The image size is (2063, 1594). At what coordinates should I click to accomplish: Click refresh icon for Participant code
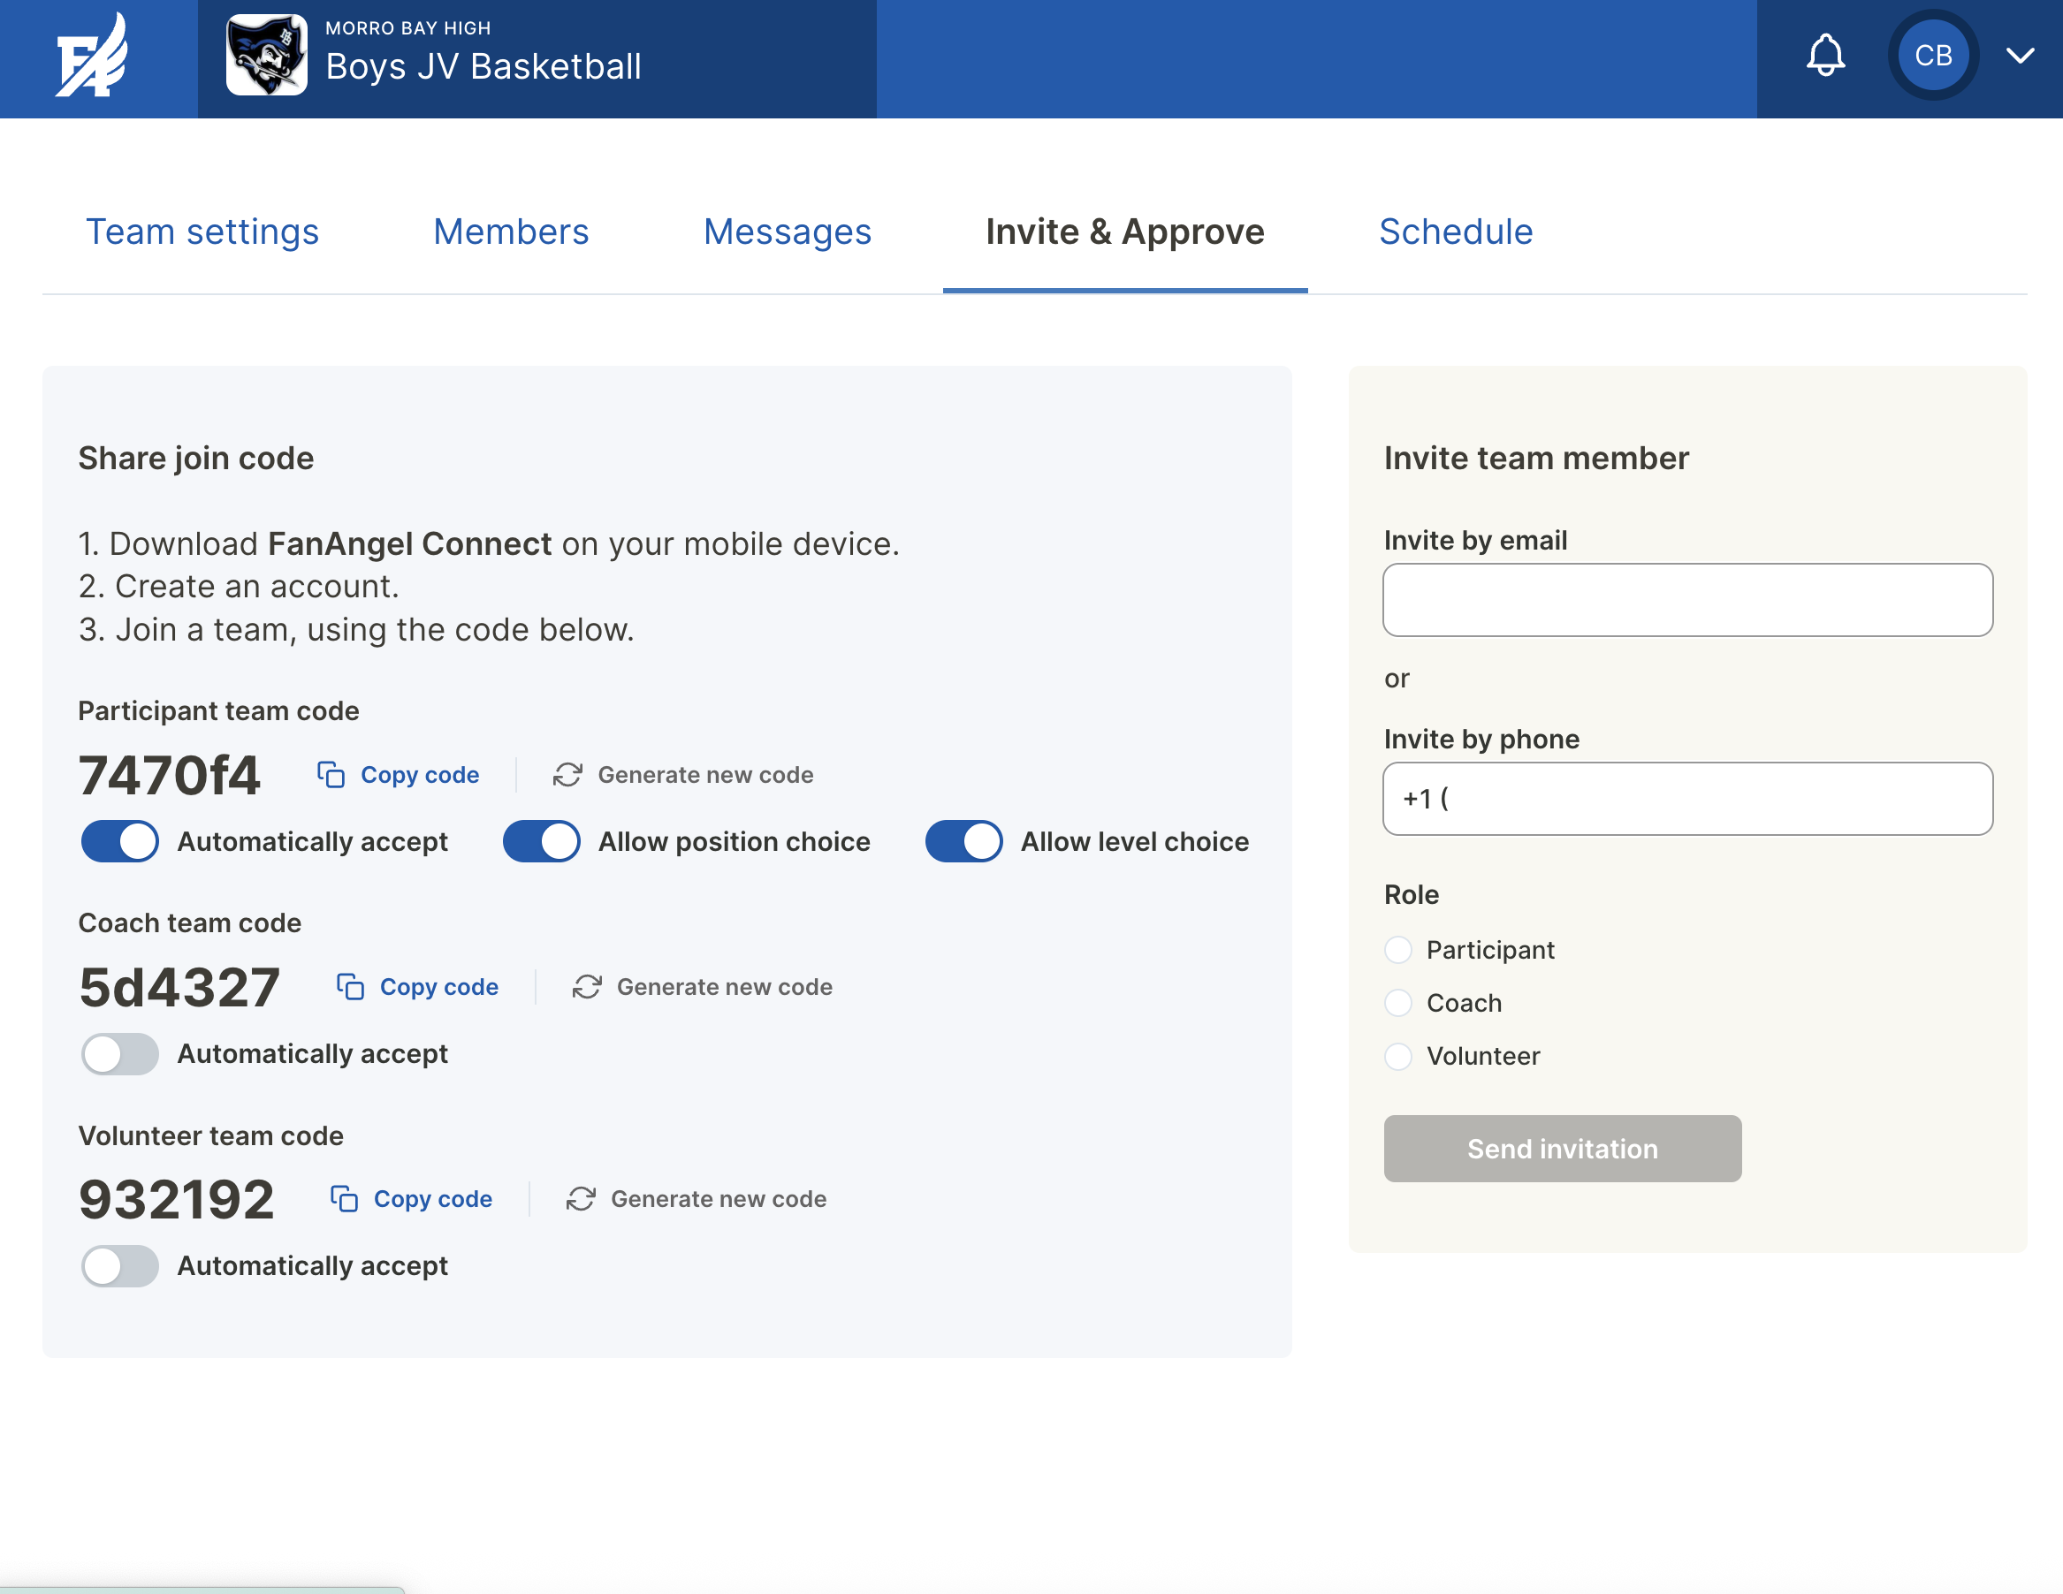(567, 774)
